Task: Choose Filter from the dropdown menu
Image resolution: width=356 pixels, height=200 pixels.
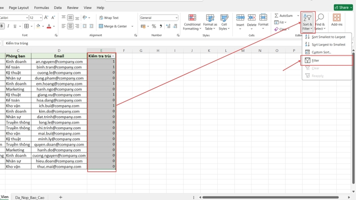Action: pyautogui.click(x=327, y=60)
